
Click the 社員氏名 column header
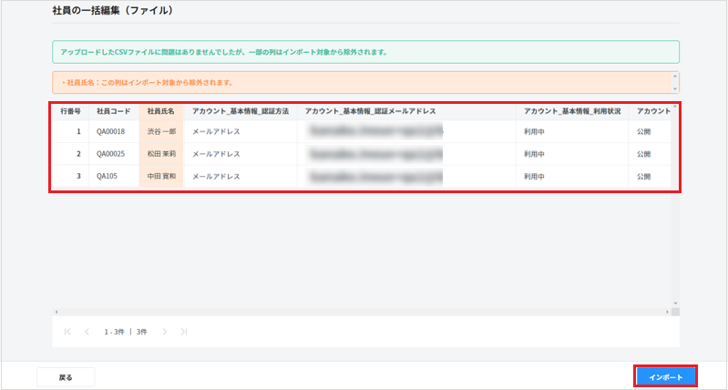click(x=160, y=110)
